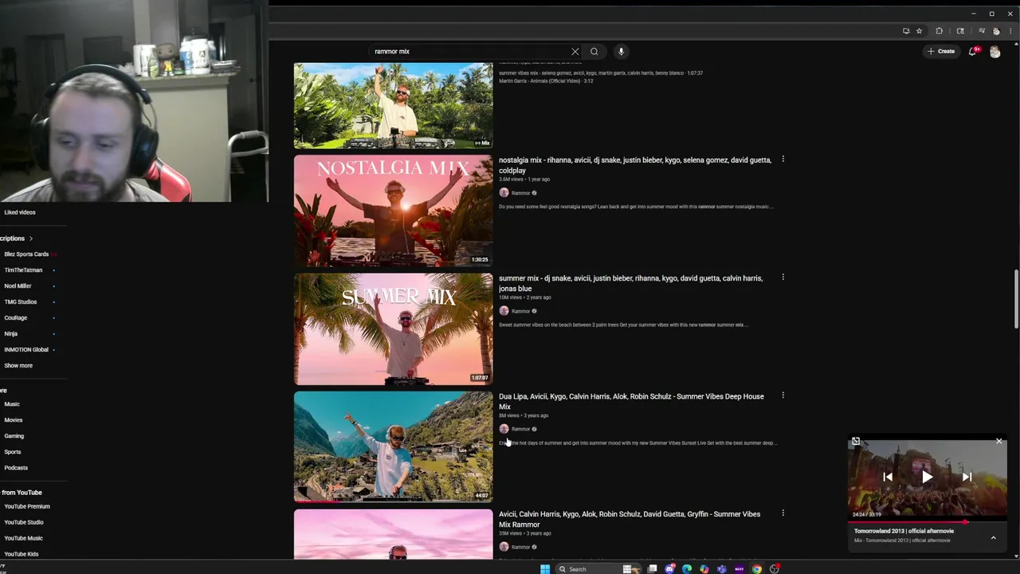The width and height of the screenshot is (1020, 574).
Task: Open Gaming in Explore sidebar
Action: click(x=14, y=436)
